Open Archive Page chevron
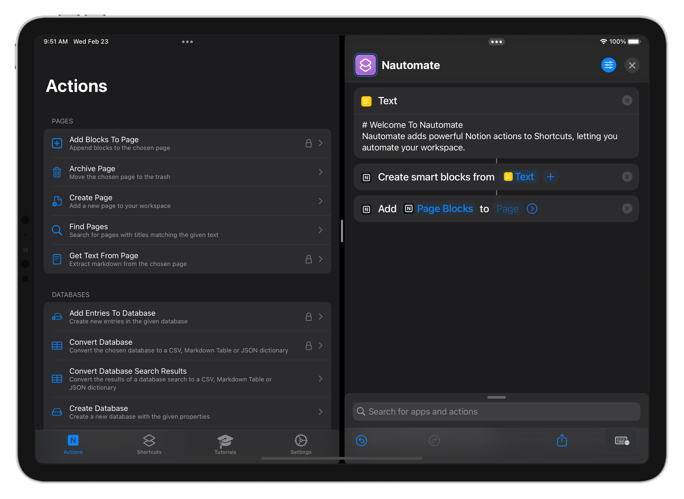Image resolution: width=684 pixels, height=499 pixels. pos(320,172)
